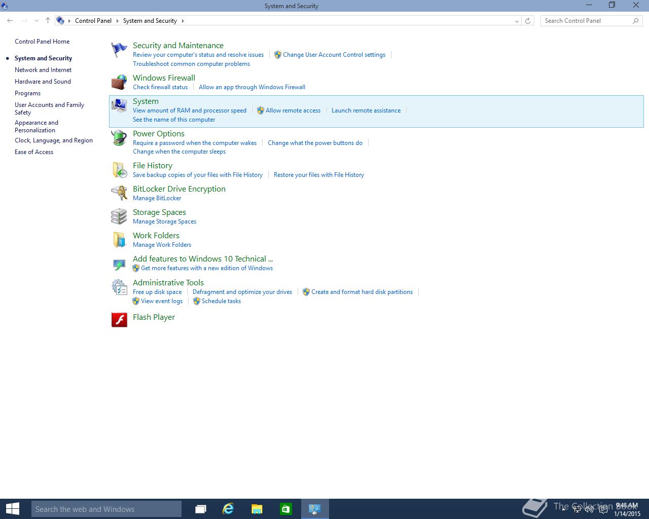The width and height of the screenshot is (649, 519).
Task: Open Schedule tasks link
Action: 221,301
